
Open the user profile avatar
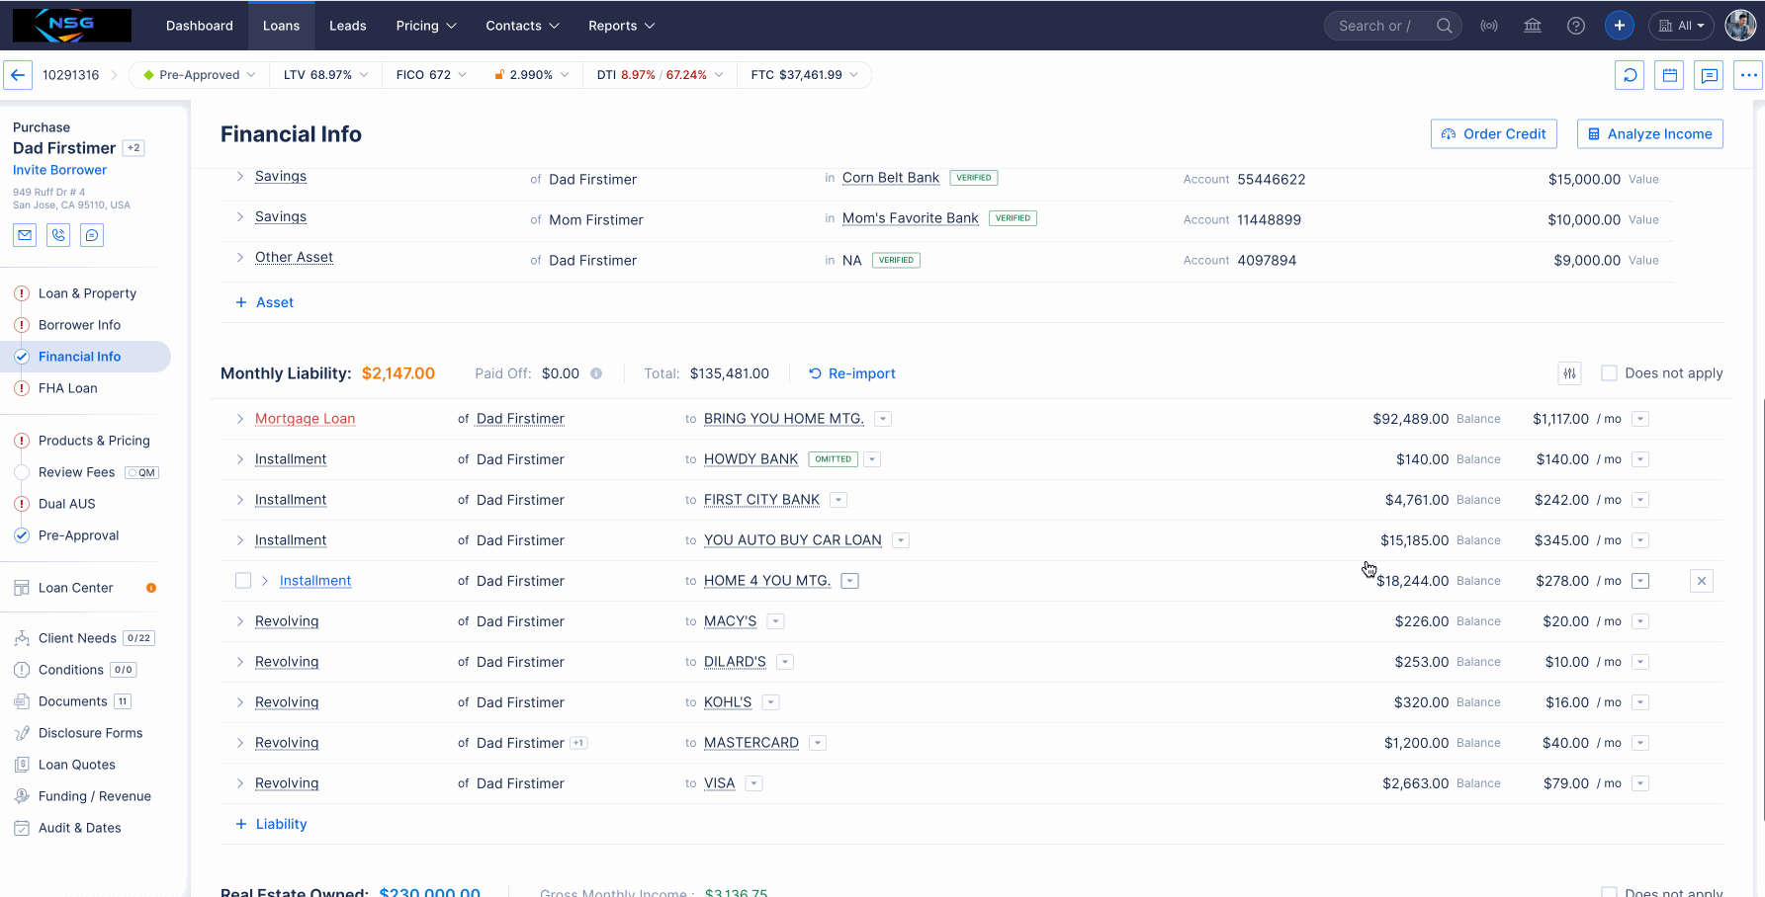tap(1740, 26)
